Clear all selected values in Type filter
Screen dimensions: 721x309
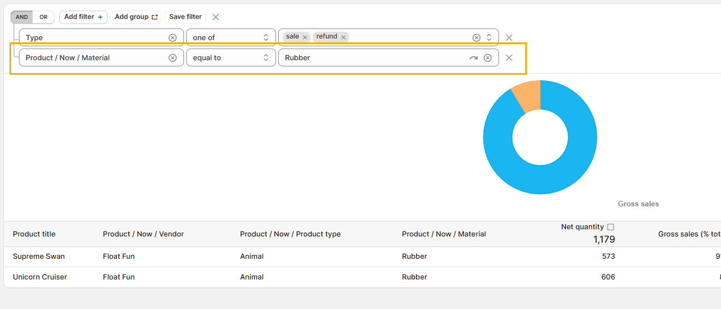tap(476, 37)
